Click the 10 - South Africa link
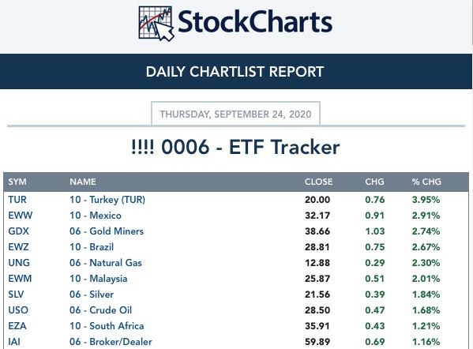Viewport: 473px width, 349px height. (x=107, y=326)
